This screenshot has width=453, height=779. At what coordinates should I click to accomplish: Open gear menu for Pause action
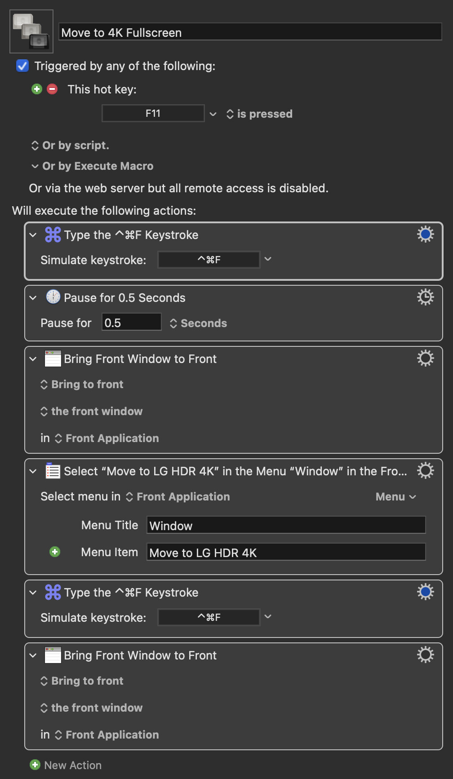(x=425, y=297)
